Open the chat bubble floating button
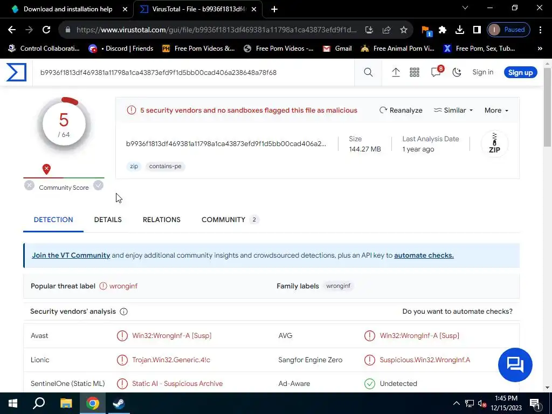The width and height of the screenshot is (552, 414). [x=515, y=365]
